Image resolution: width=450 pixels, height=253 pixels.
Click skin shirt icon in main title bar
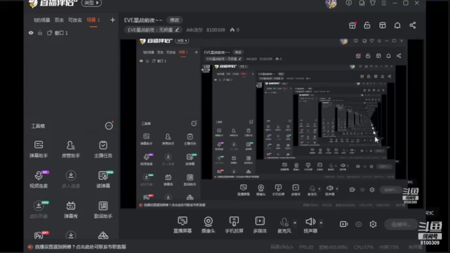click(x=372, y=3)
